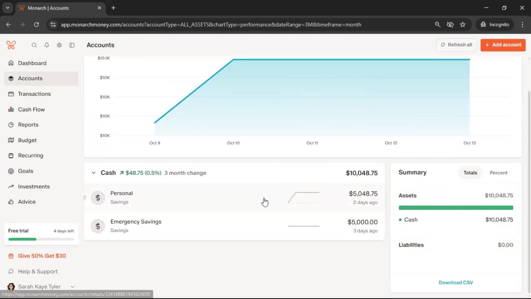Screen dimensions: 531x299
Task: Open the search icon in sidebar header
Action: tap(34, 45)
